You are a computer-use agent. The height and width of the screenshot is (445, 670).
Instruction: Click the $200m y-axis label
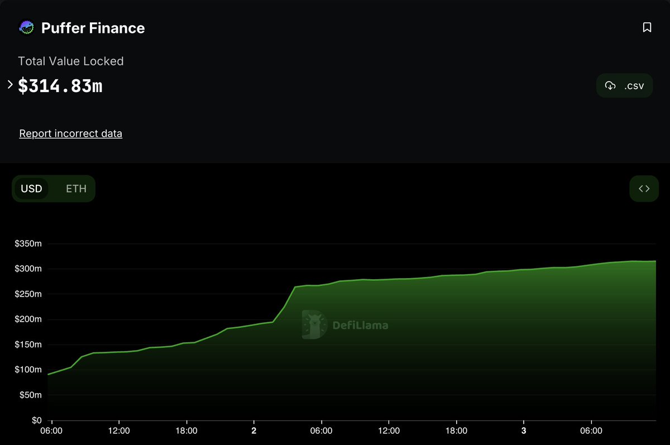[28, 319]
